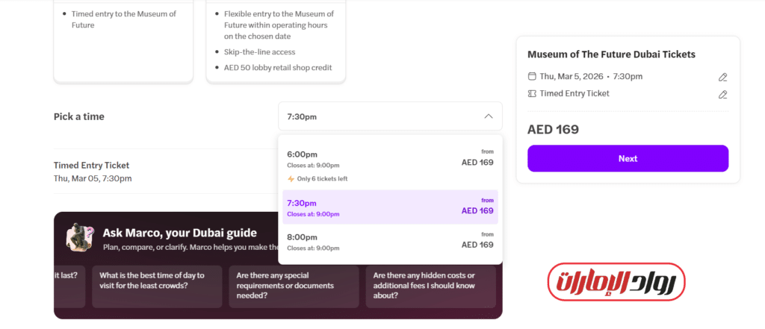Viewport: 765px width, 329px height.
Task: Click the Ask Marco, your Dubai guide heading
Action: click(x=179, y=233)
